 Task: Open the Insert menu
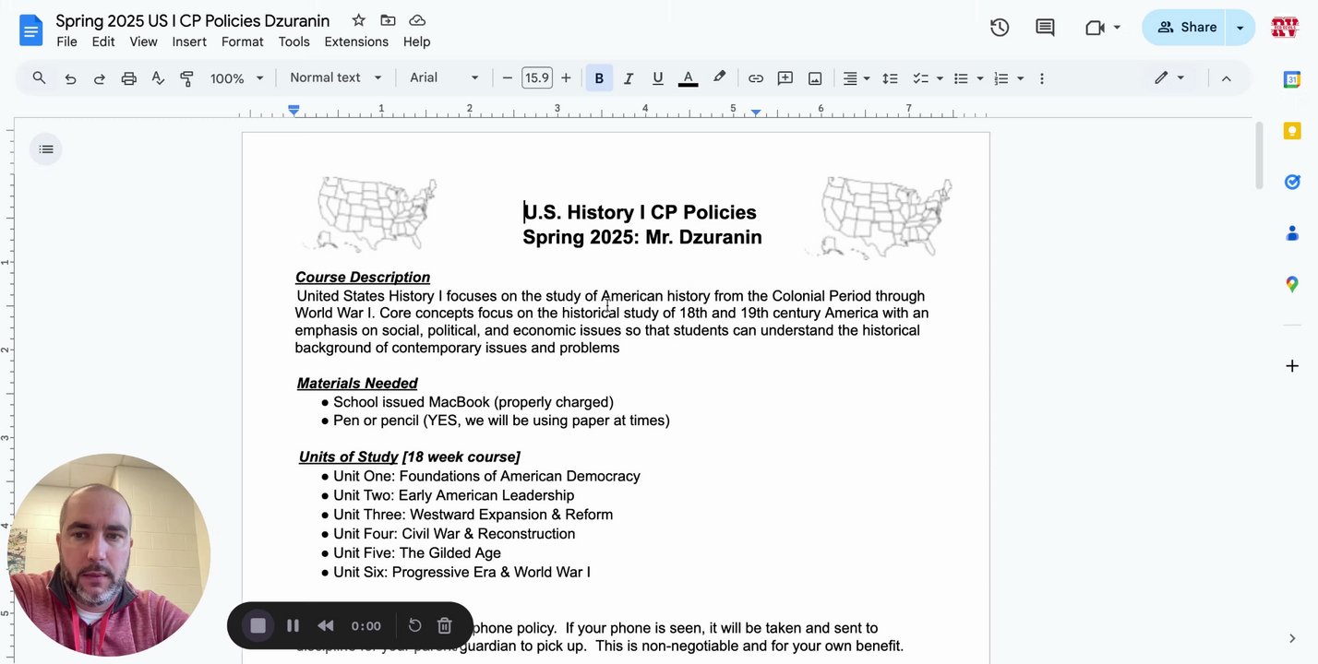[189, 41]
